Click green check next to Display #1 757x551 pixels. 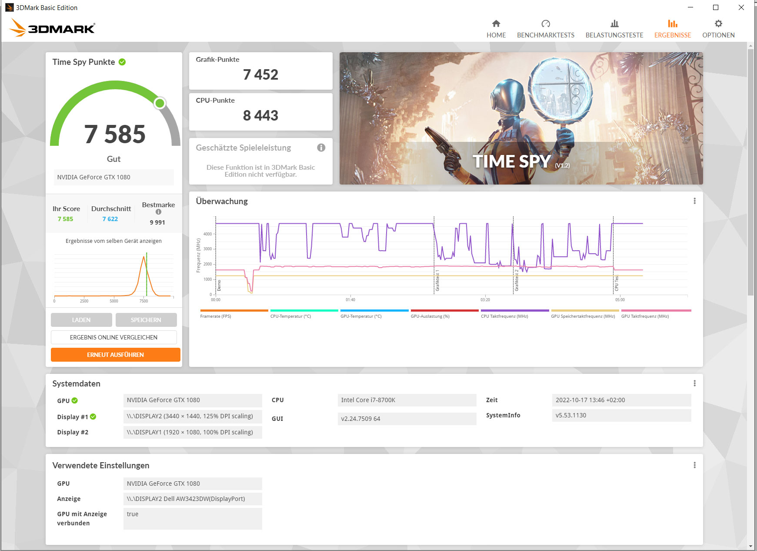pos(93,417)
